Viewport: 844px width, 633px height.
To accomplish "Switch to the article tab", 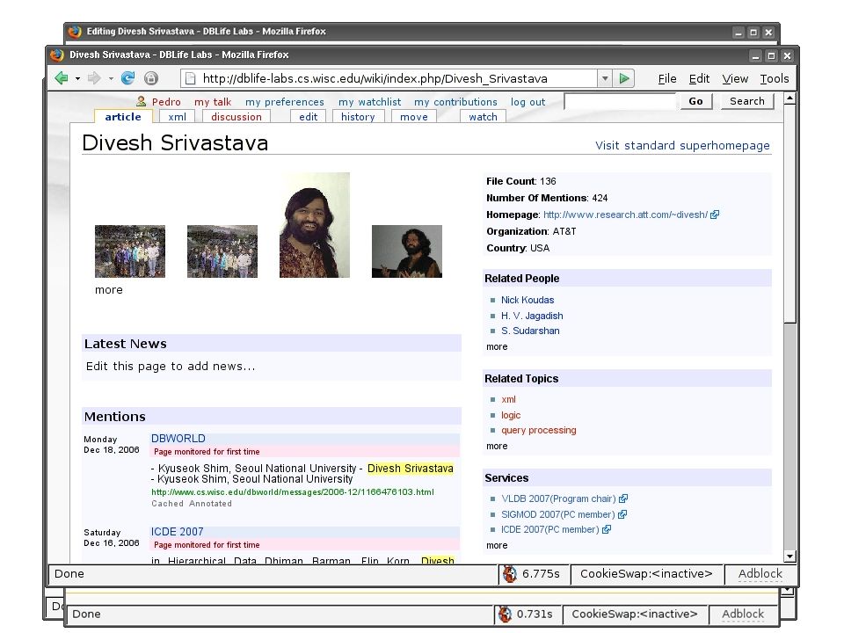I will pos(123,117).
